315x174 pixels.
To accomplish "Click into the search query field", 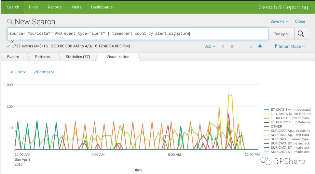I will tap(138, 34).
